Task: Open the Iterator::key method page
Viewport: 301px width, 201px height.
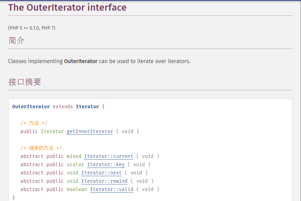Action: (106, 164)
